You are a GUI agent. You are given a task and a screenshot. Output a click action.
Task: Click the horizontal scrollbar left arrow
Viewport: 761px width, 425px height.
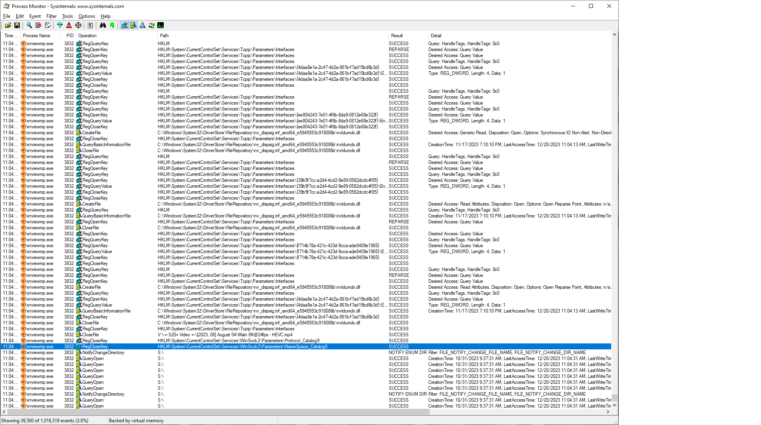pos(4,412)
